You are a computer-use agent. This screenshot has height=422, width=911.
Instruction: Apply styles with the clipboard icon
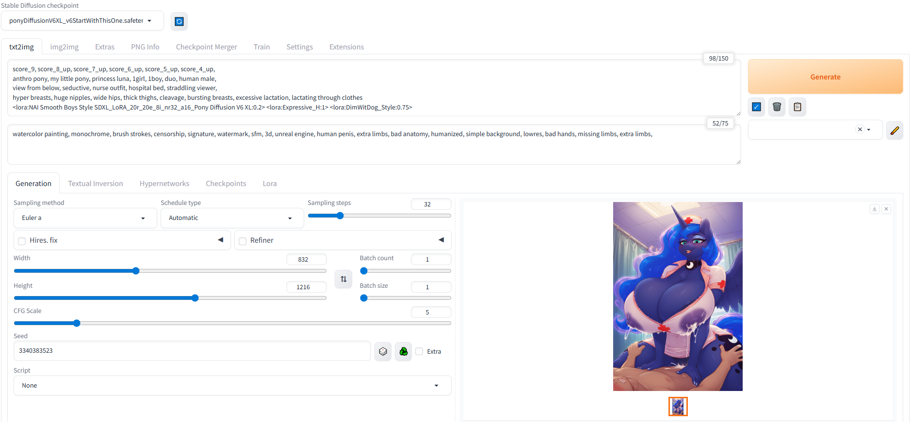pyautogui.click(x=797, y=107)
